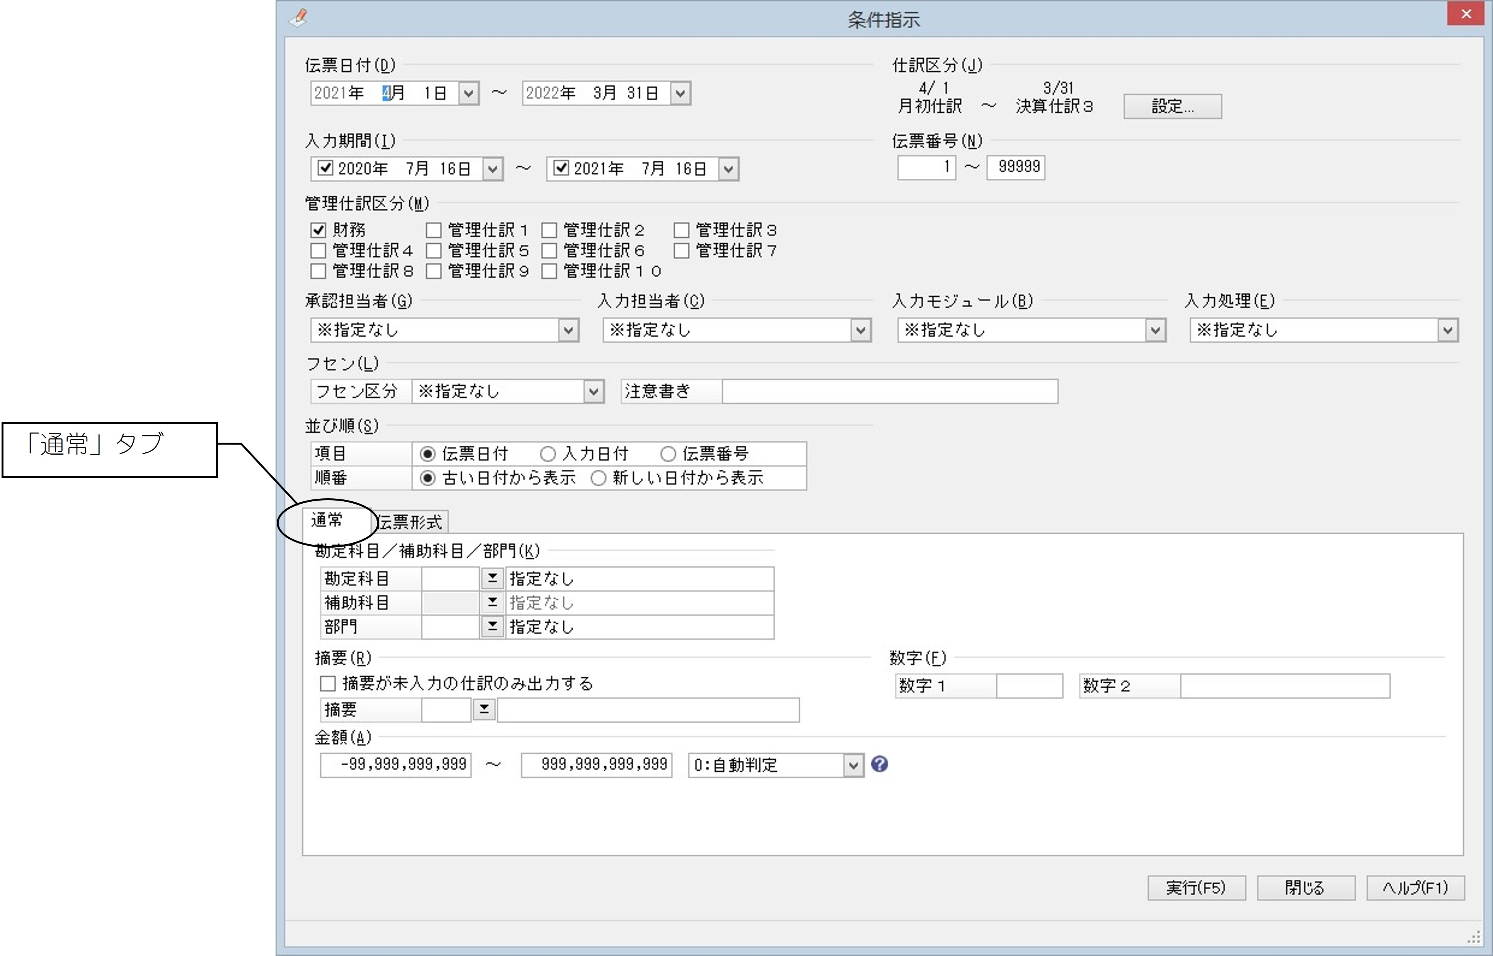The image size is (1493, 956).
Task: Switch to the 伝票形式 tab
Action: click(x=410, y=522)
